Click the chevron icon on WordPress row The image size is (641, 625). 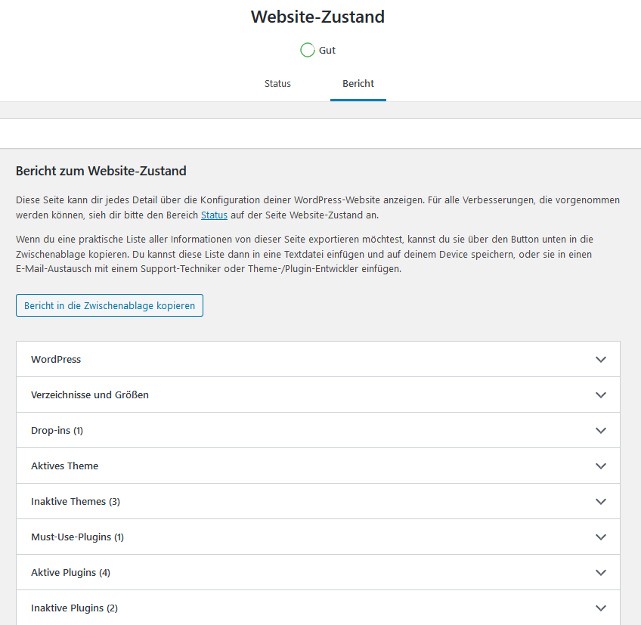point(600,359)
